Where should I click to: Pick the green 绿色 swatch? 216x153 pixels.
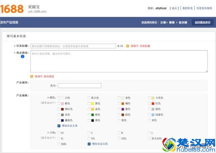point(92,115)
